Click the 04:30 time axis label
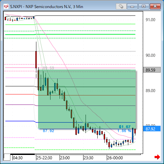164x164 pixels. tap(18, 158)
